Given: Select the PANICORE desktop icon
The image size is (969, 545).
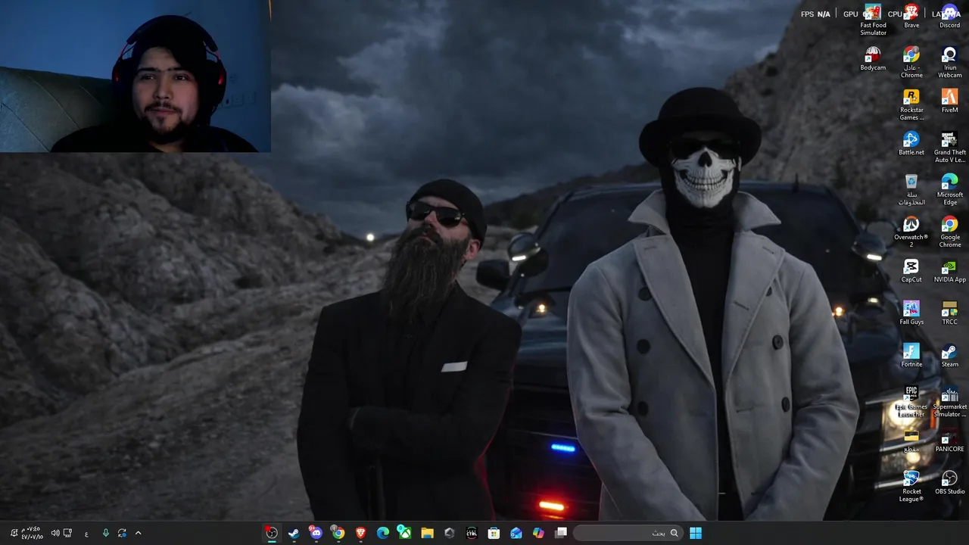Looking at the screenshot, I should 949,441.
